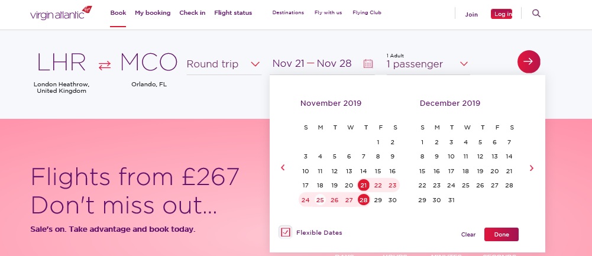Click the LHR origin airport field
This screenshot has width=592, height=256.
61,62
